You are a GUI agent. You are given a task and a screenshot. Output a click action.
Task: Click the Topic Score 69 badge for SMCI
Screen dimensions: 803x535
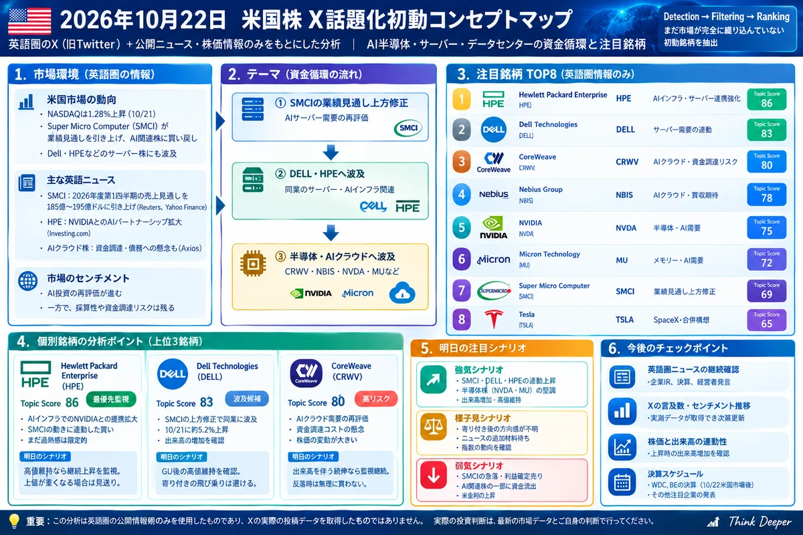tap(766, 291)
